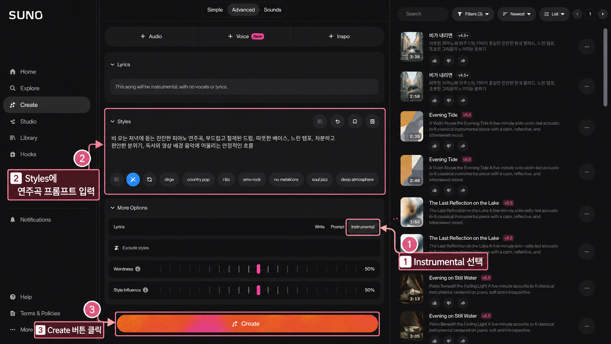Switch lyrics mode to Write
611x344 pixels.
[x=320, y=227]
